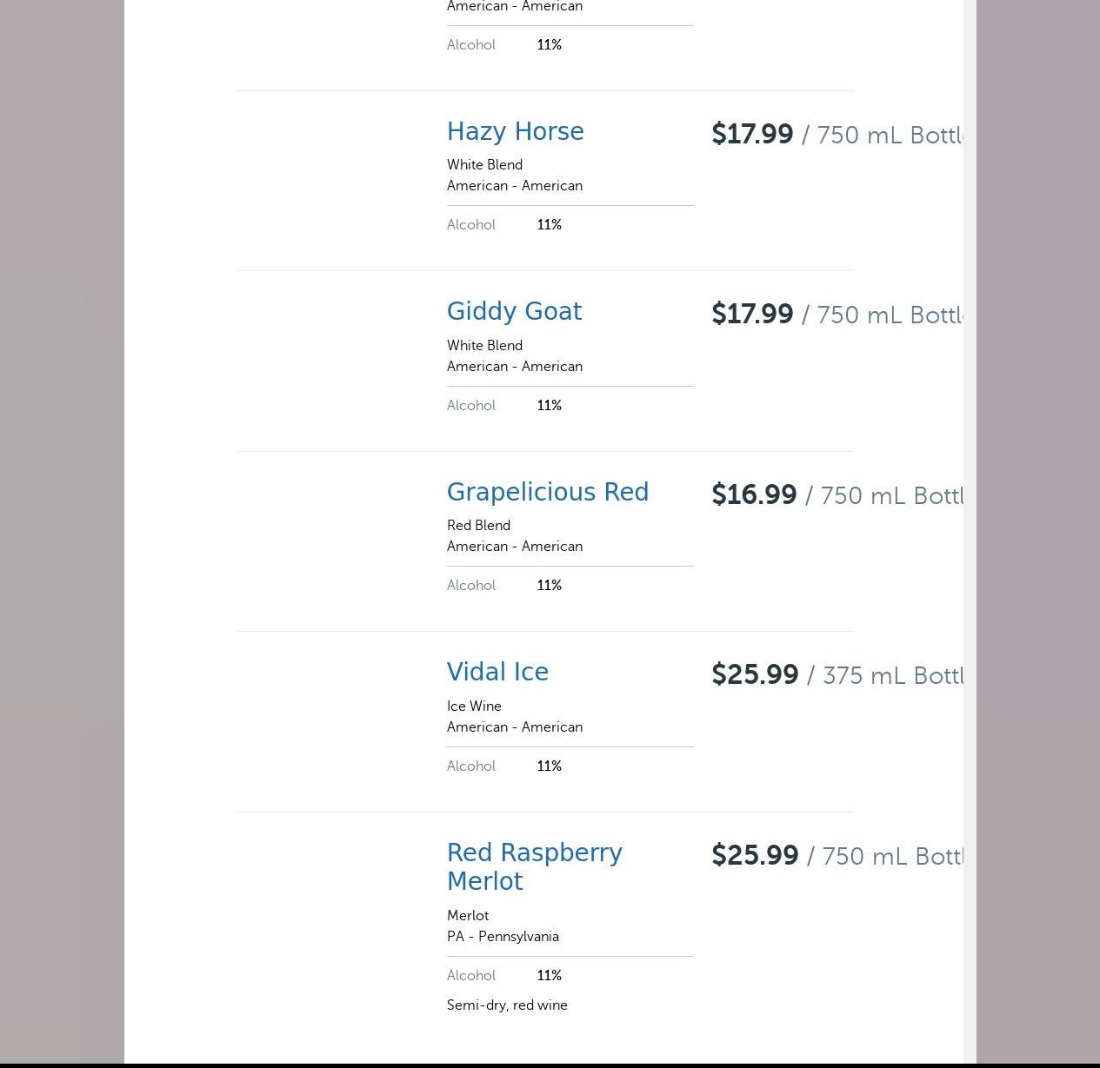The width and height of the screenshot is (1100, 1068).
Task: Click the Alcohol label under Vidal Ice
Action: coord(471,766)
